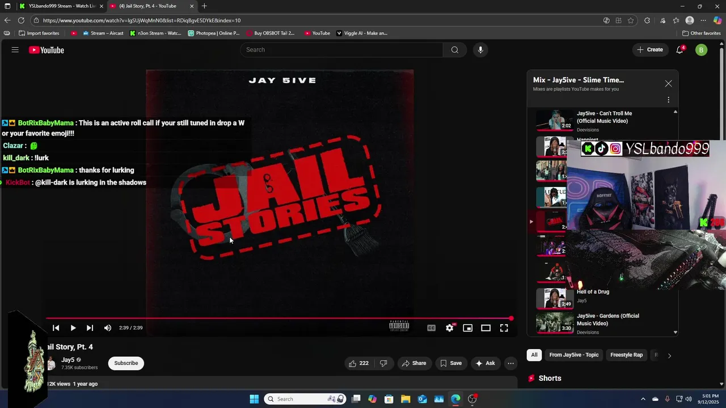Image resolution: width=726 pixels, height=408 pixels.
Task: Open browser Settings and more ellipsis
Action: click(x=703, y=20)
